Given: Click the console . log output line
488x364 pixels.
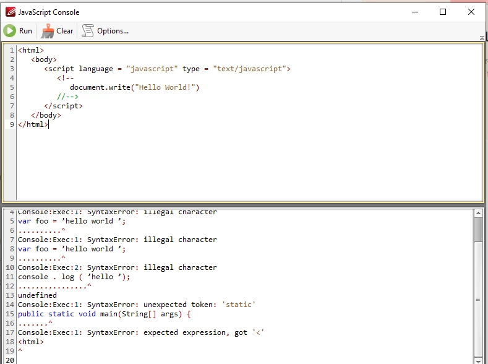Looking at the screenshot, I should [74, 277].
